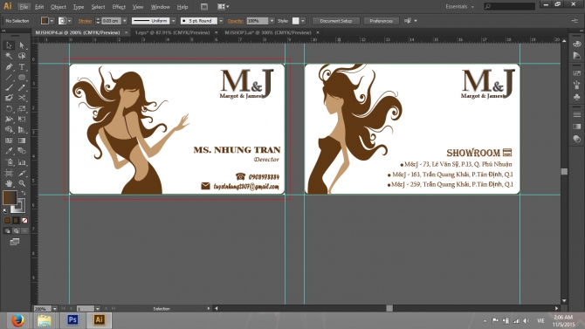The height and width of the screenshot is (329, 585).
Task: Pick the Lasso tool
Action: tap(22, 56)
